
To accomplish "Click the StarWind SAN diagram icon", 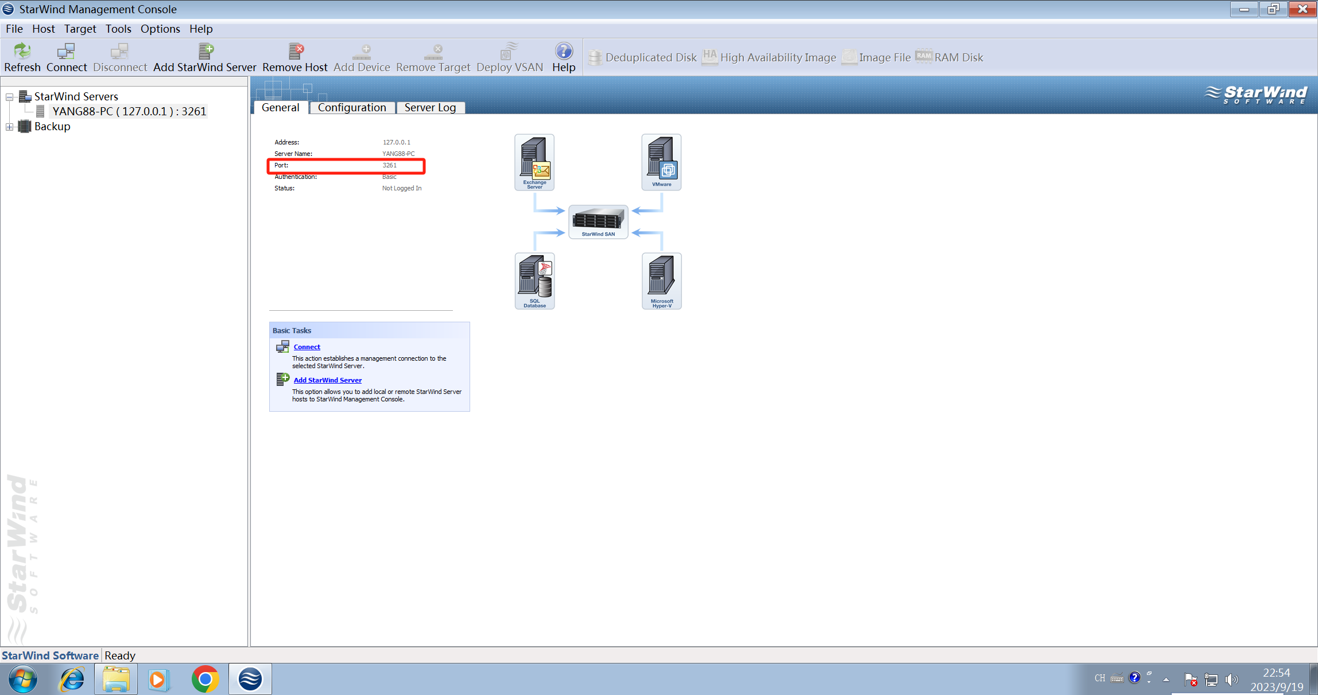I will pos(598,221).
